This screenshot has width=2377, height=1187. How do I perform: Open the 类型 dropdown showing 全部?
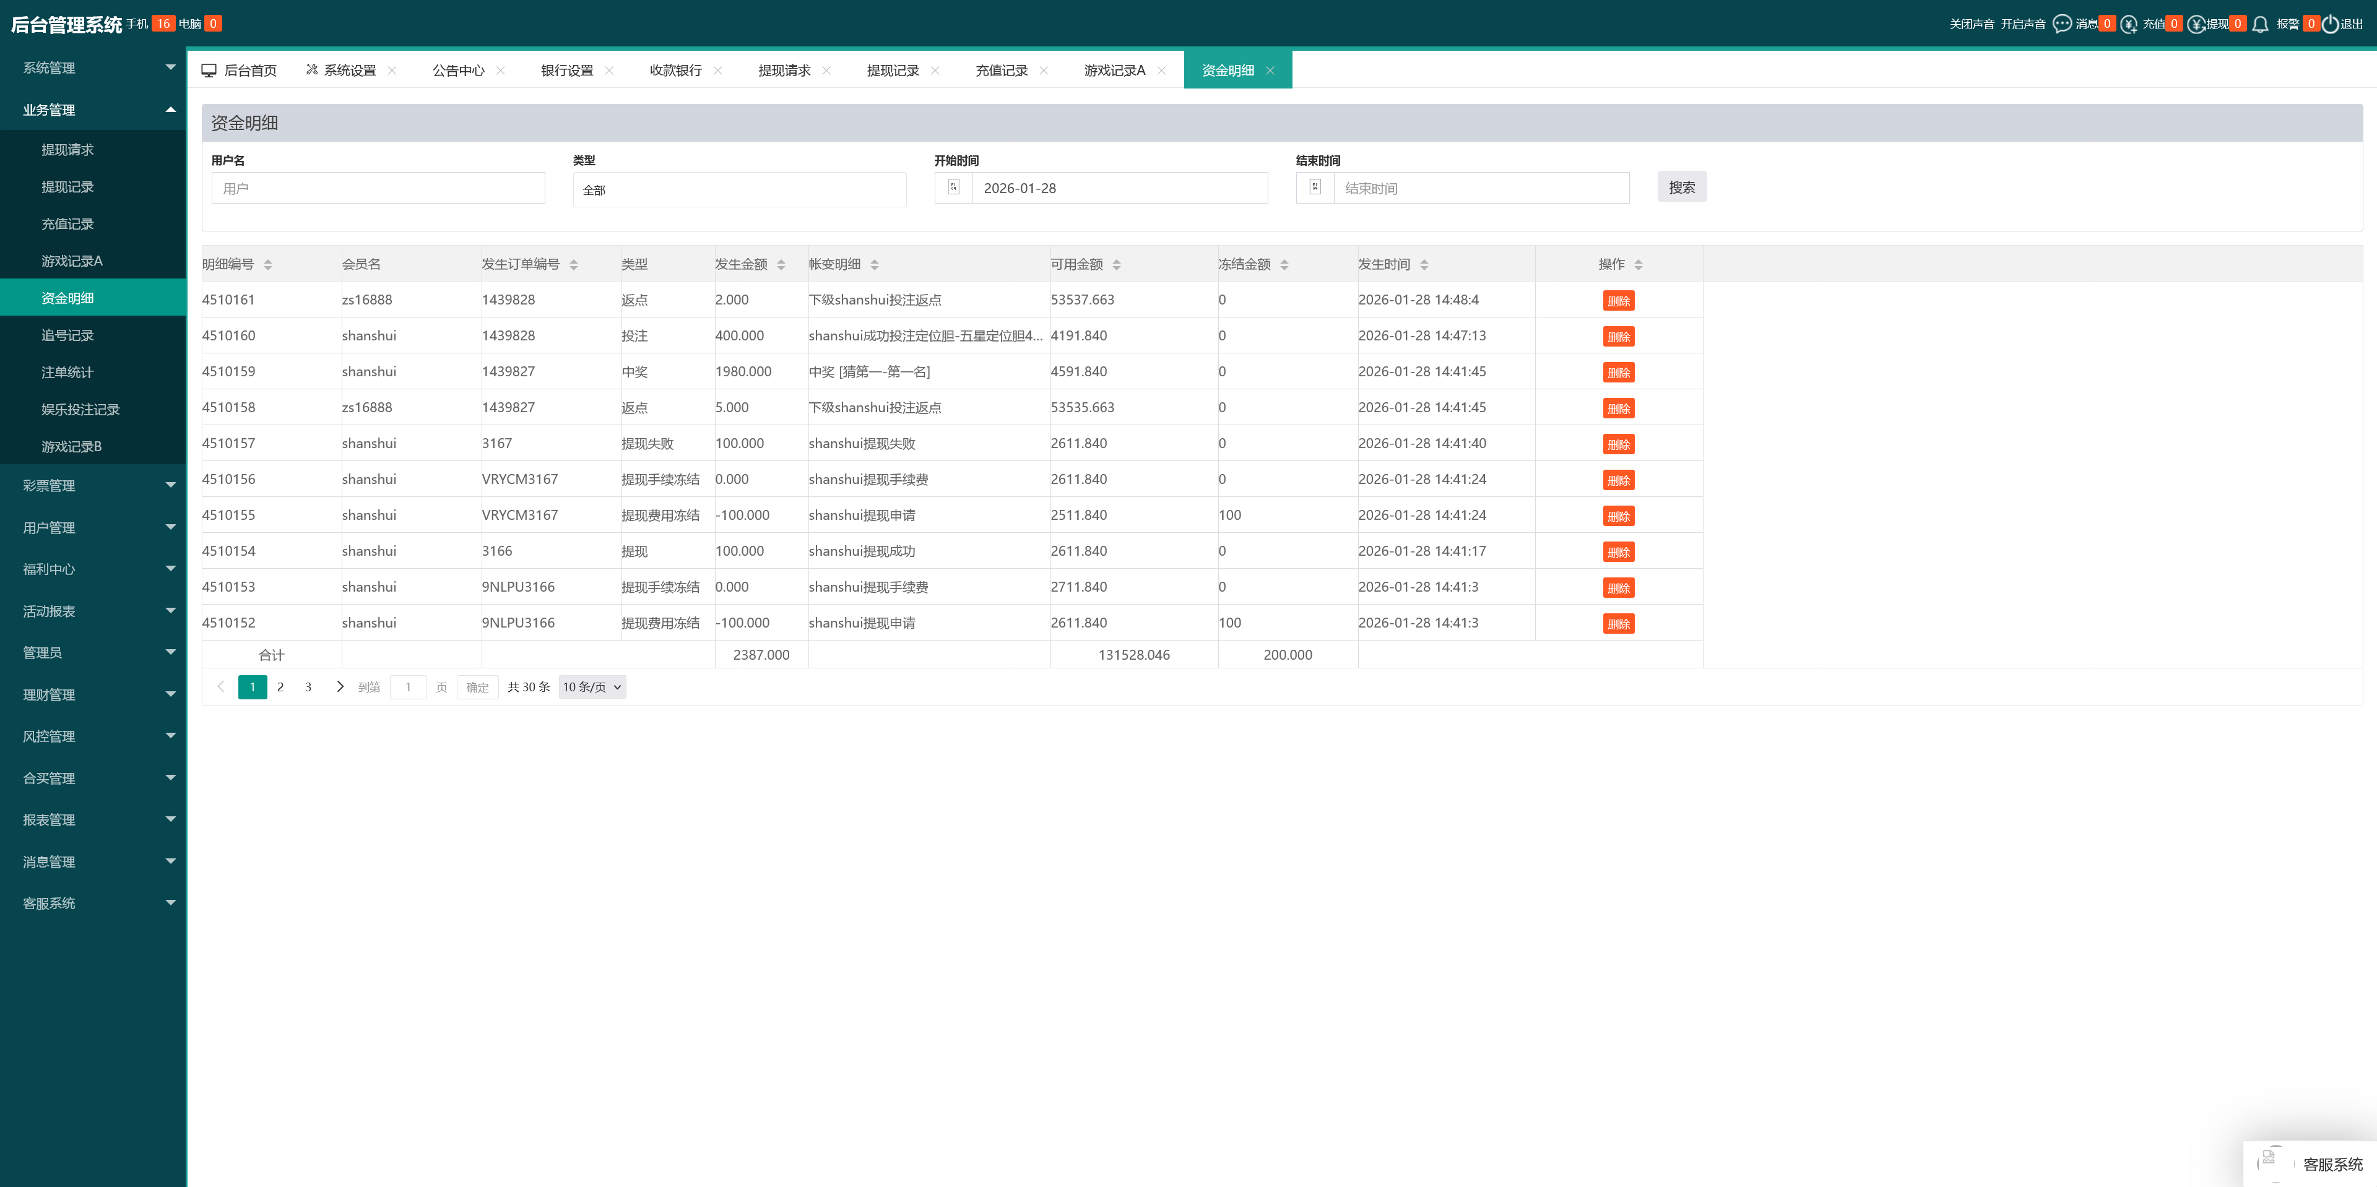739,189
